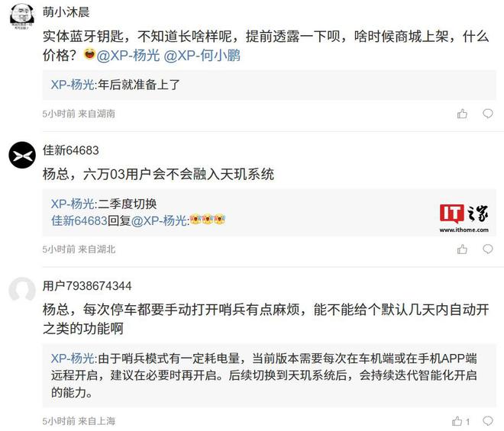
Task: Like the comment by 萌小沐晨
Action: point(462,114)
